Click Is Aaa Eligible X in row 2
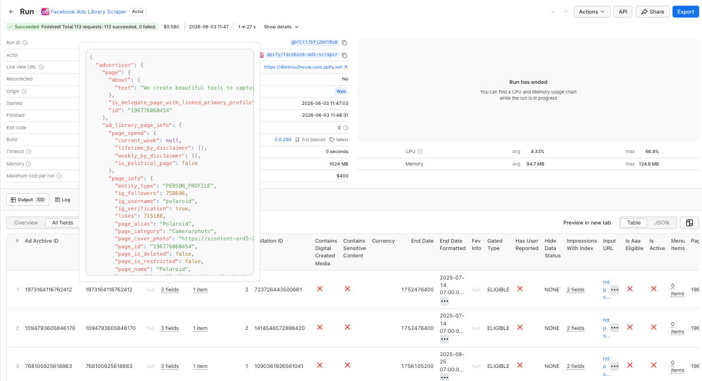This screenshot has width=702, height=381. pos(630,327)
